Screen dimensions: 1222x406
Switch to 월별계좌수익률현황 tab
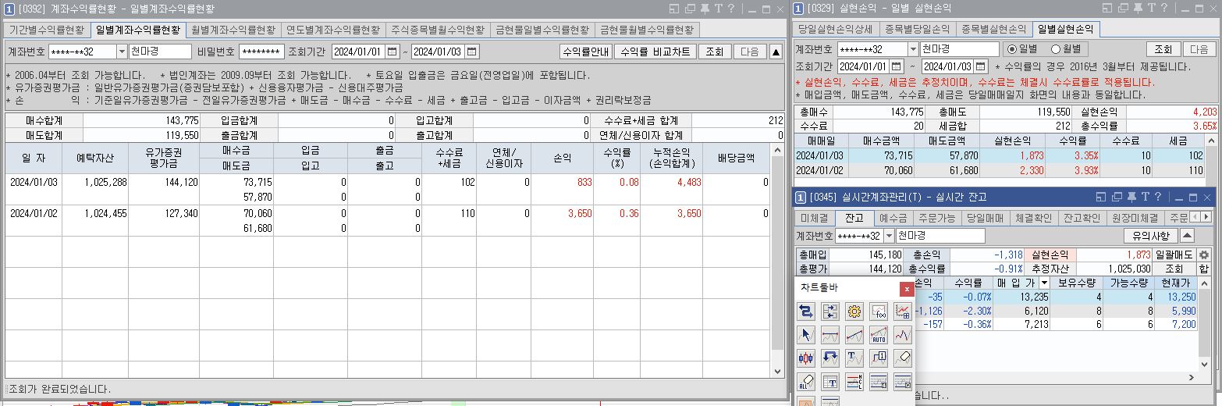pyautogui.click(x=233, y=30)
